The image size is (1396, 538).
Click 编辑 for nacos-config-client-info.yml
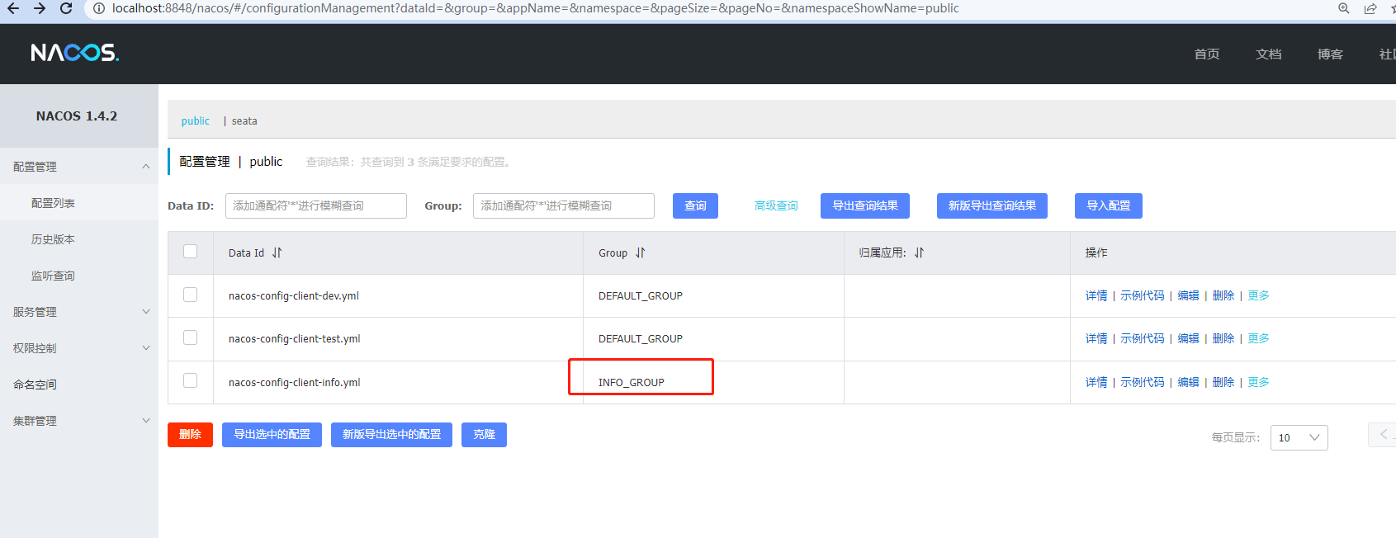click(1188, 382)
